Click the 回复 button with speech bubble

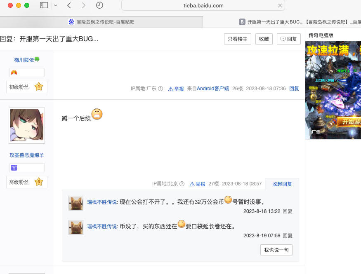click(288, 39)
